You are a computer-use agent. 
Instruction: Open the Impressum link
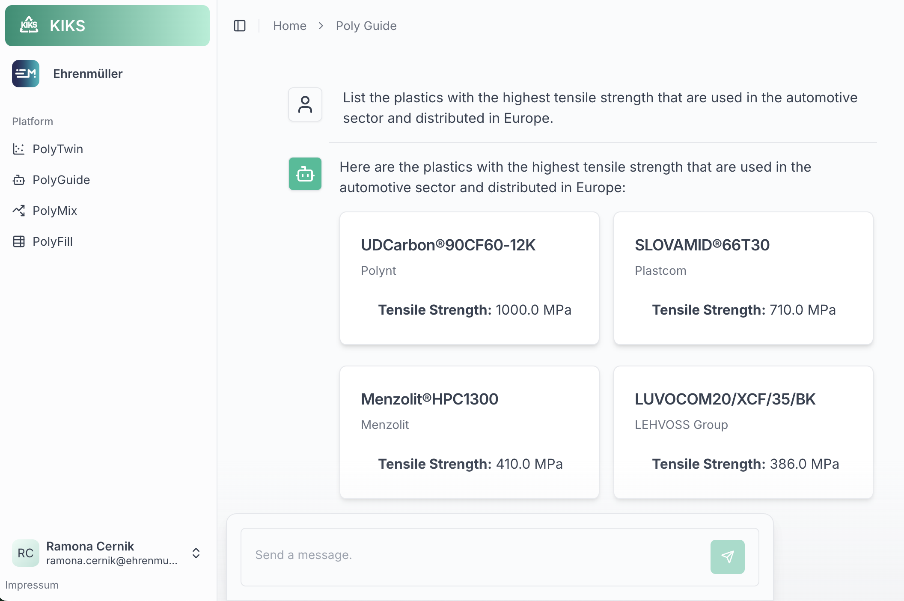pos(32,585)
